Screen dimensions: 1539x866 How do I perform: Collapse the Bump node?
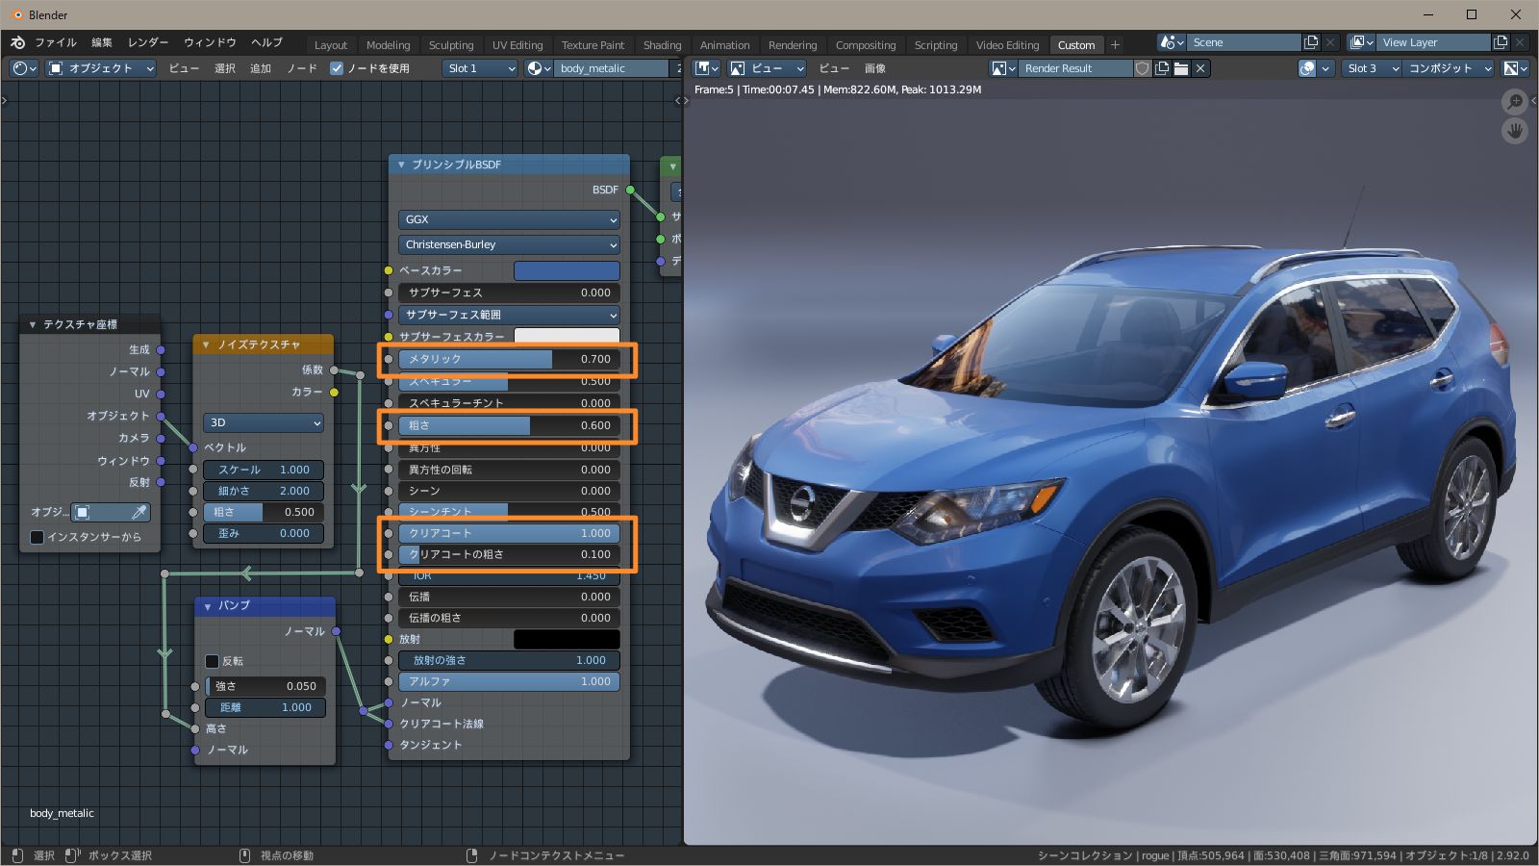coord(208,606)
